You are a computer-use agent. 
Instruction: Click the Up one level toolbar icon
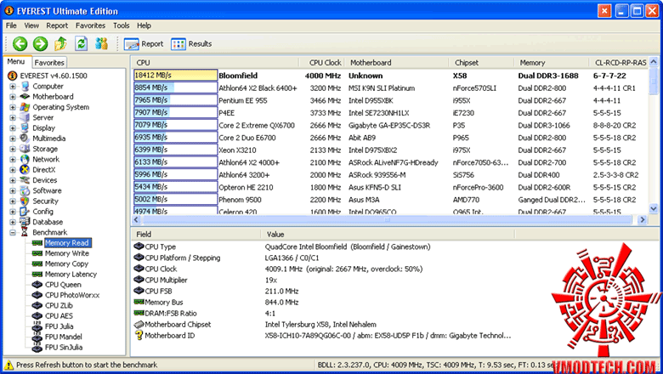pyautogui.click(x=60, y=43)
